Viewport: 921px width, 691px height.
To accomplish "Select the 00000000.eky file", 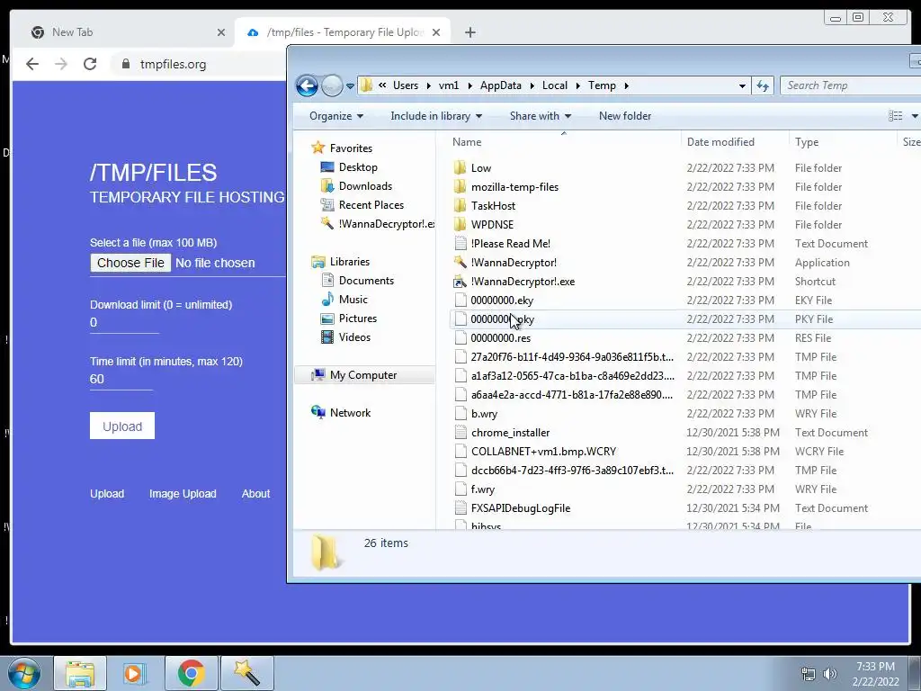I will pos(502,301).
